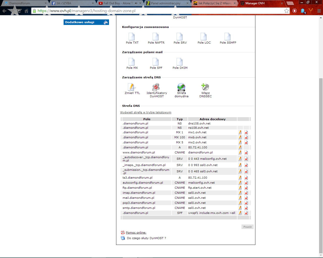
Task: Edit the _imaps SRV record
Action: (240, 165)
